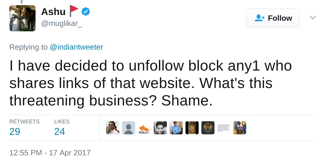
Task: Click the avatar of man in sunglasses
Action: click(113, 128)
